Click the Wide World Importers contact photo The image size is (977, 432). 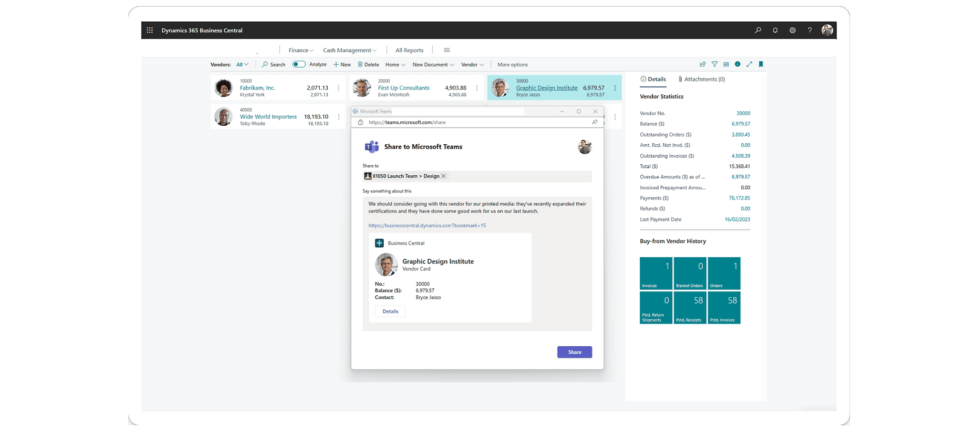pos(223,117)
